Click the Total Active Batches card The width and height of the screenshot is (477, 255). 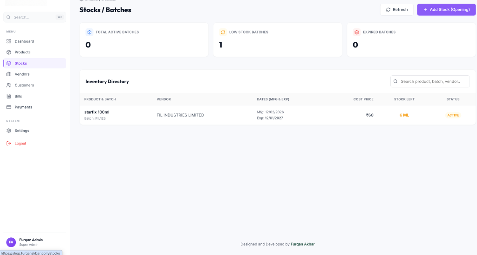pos(144,40)
